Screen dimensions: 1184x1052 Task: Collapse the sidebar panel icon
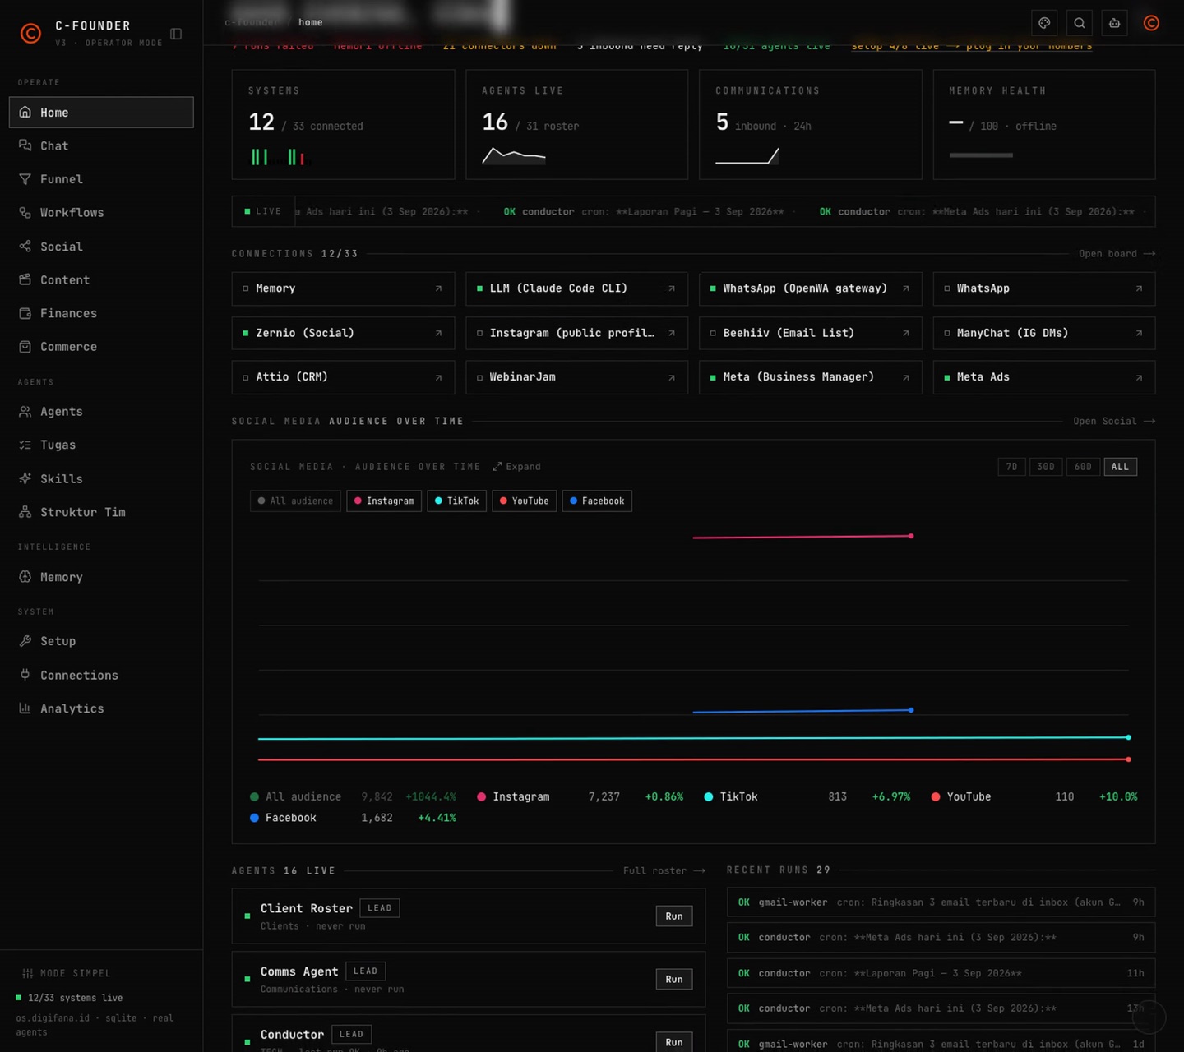point(176,34)
